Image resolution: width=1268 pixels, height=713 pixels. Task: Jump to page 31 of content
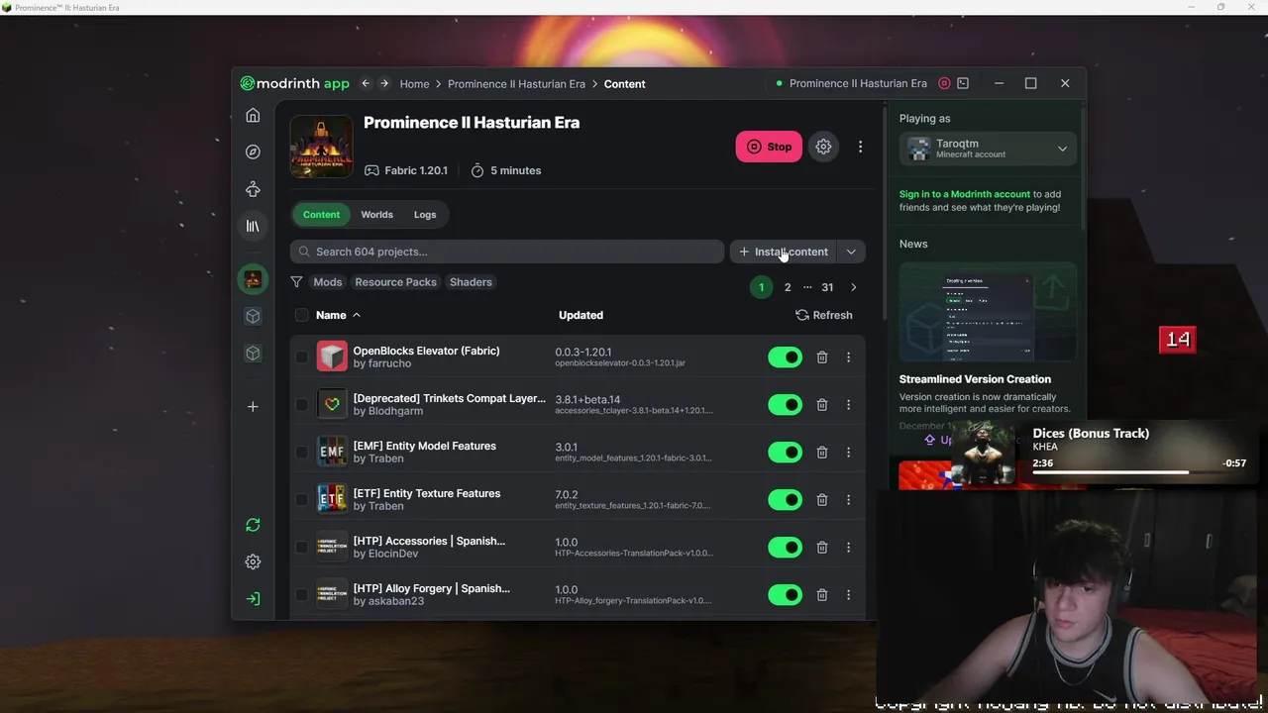[827, 287]
